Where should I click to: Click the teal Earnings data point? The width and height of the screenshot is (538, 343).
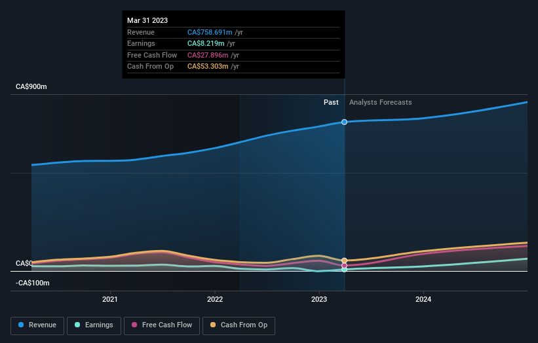(344, 270)
